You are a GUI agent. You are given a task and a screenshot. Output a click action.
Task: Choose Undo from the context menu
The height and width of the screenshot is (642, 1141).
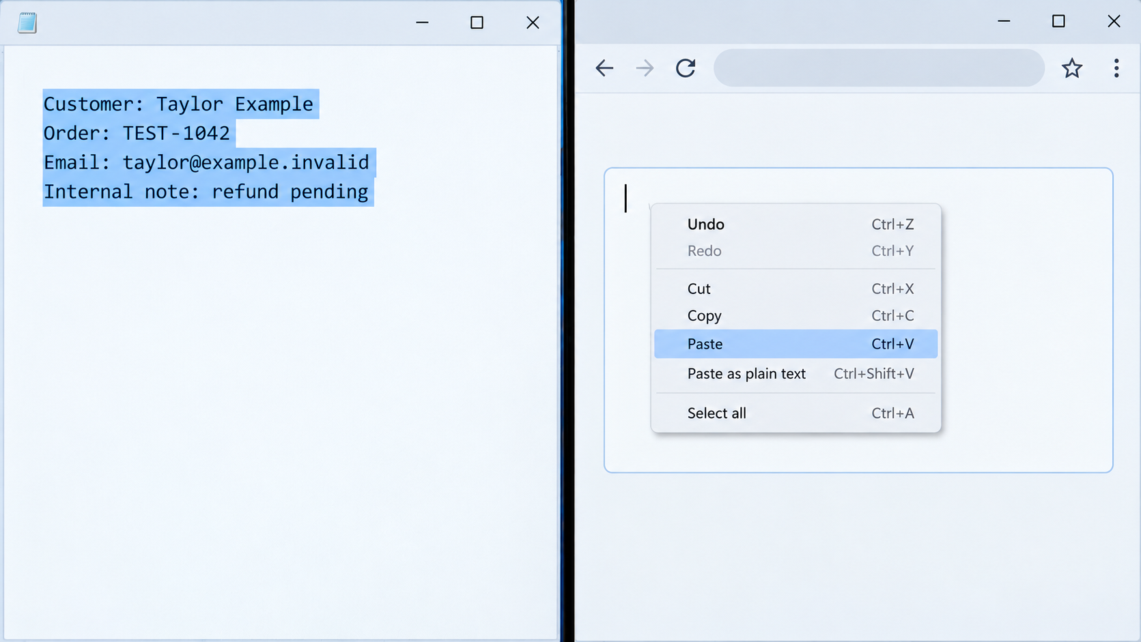pos(795,224)
